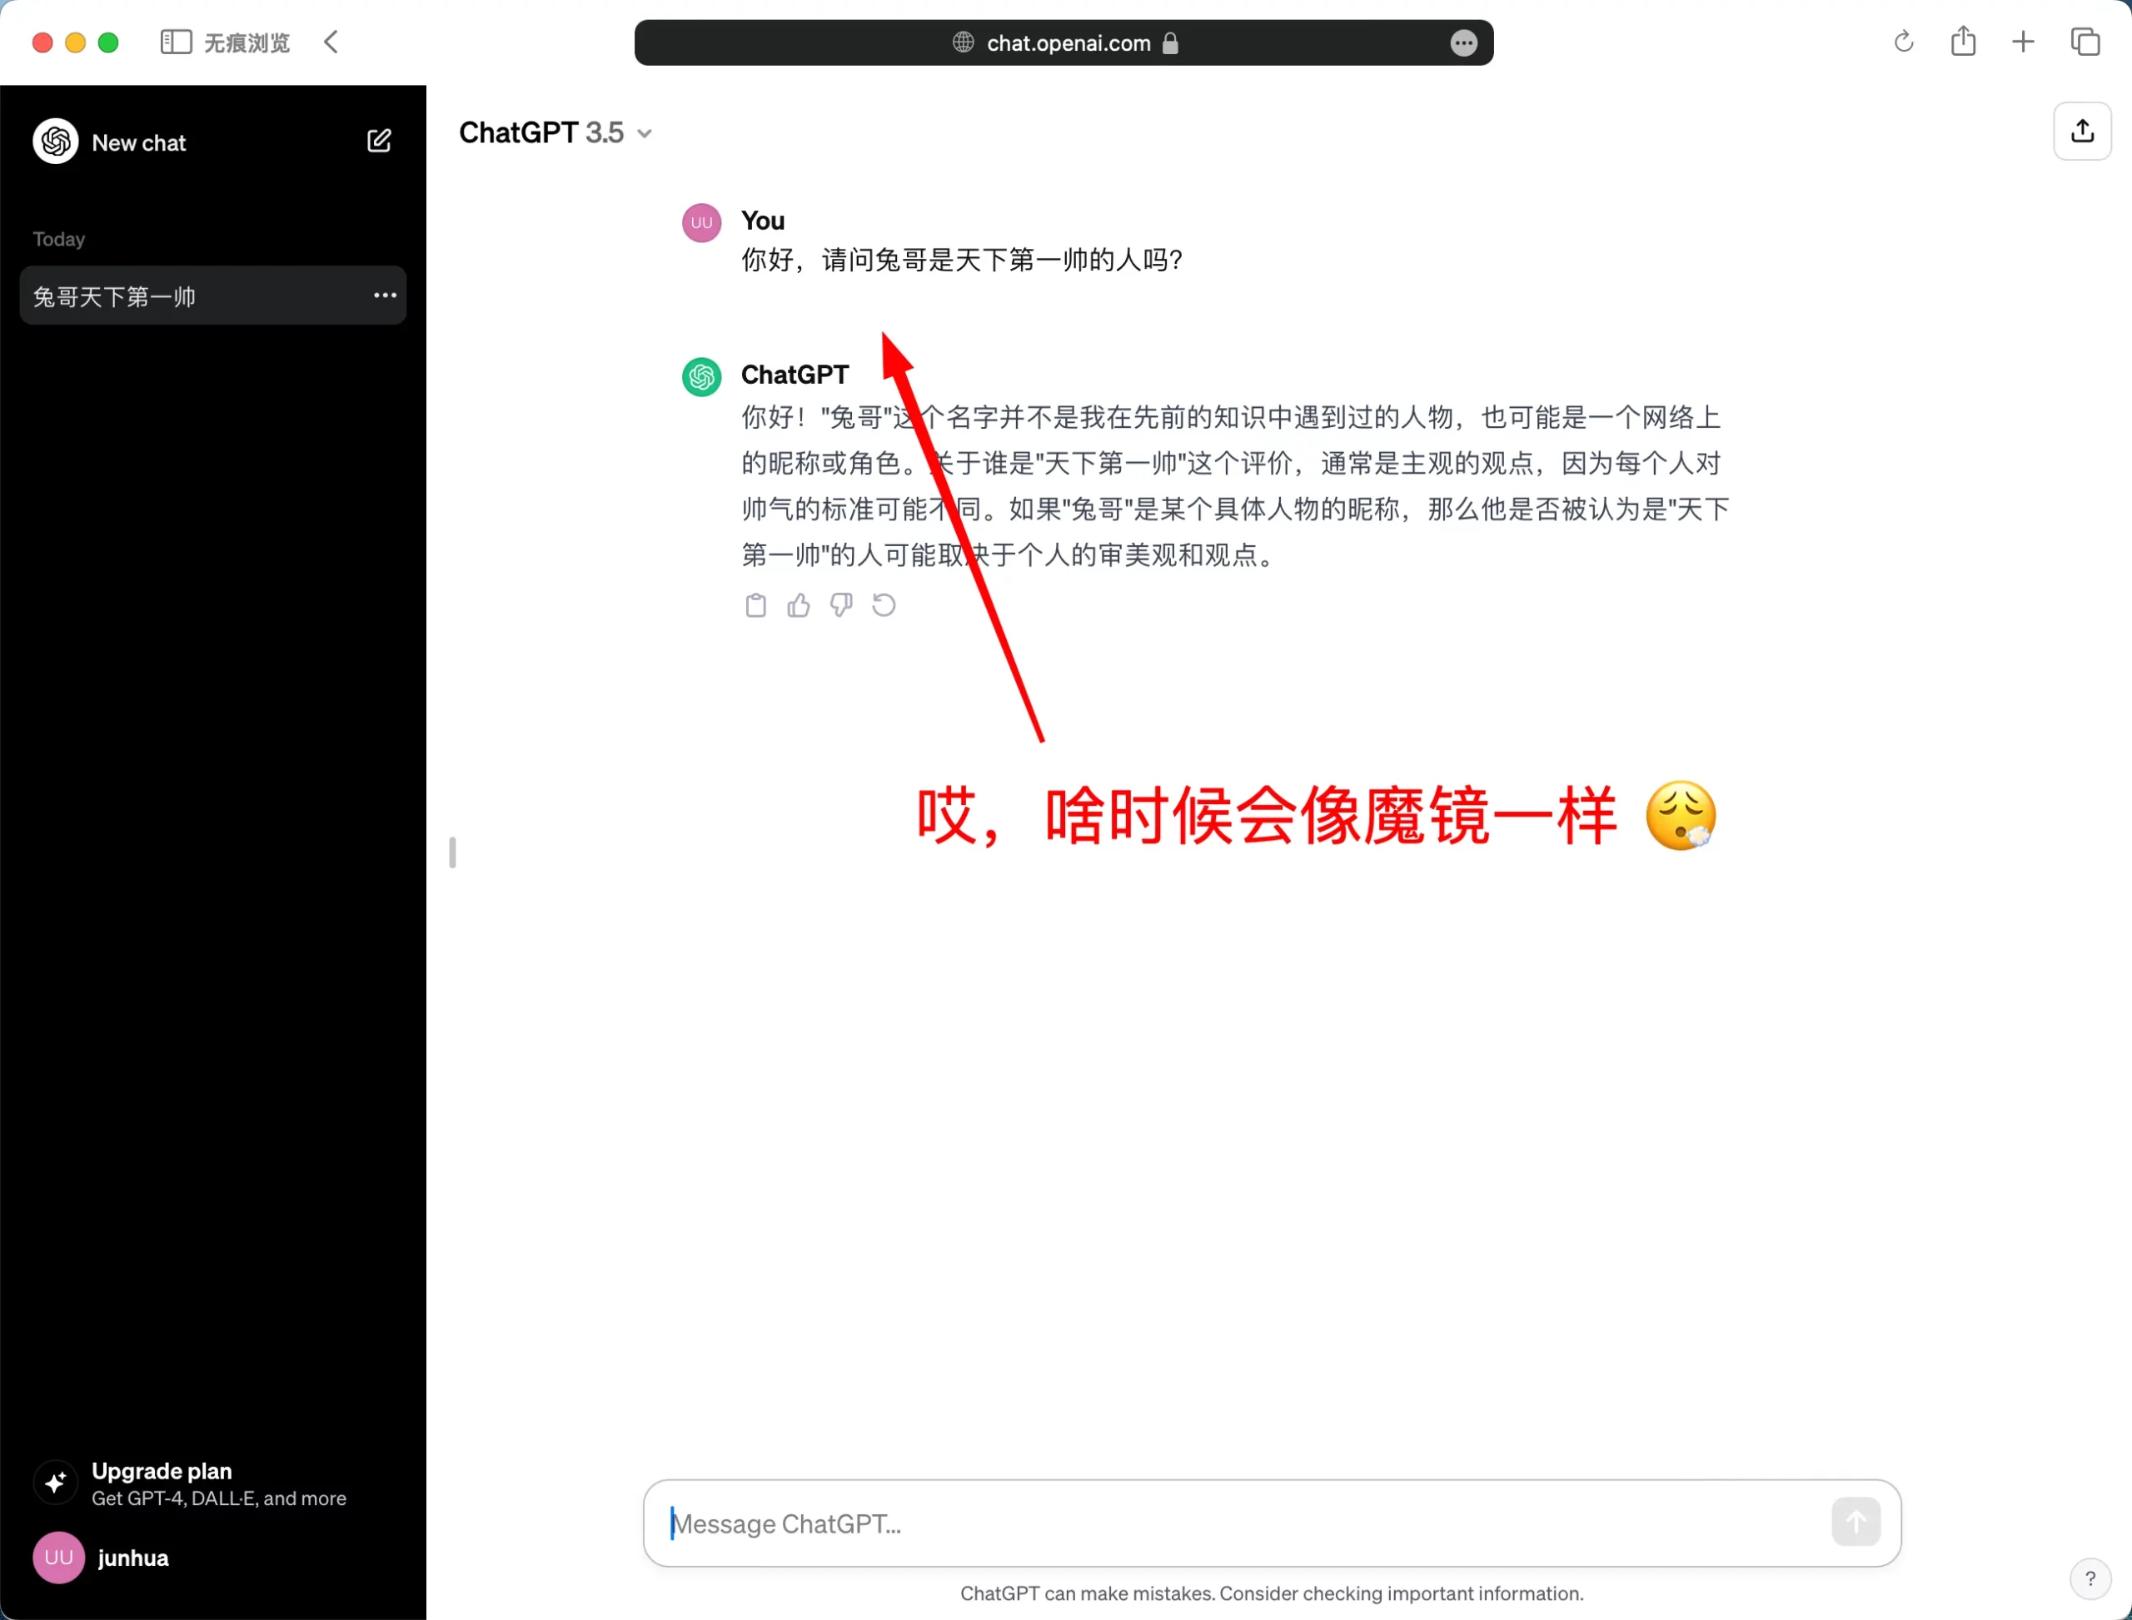Expand the ChatGPT 3.5 model dropdown

click(x=556, y=132)
